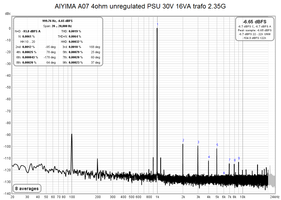Click the top of the 200 Hz spur peak
The width and height of the screenshot is (281, 200).
pos(97,159)
